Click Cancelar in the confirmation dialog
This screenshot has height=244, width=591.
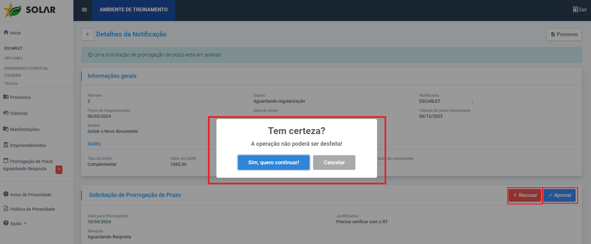click(334, 163)
